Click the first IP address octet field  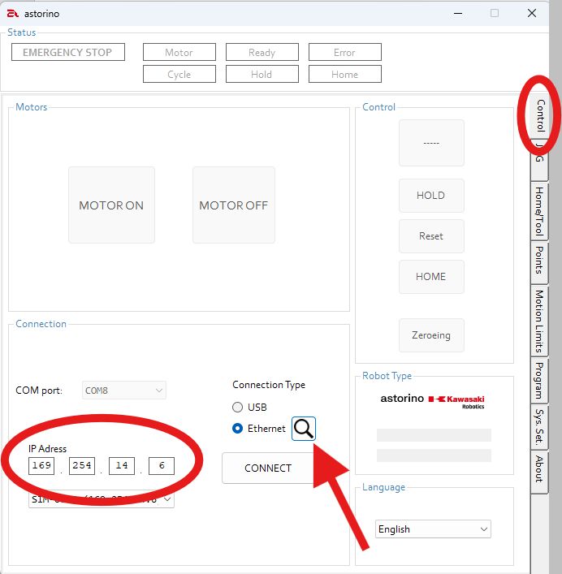[41, 466]
